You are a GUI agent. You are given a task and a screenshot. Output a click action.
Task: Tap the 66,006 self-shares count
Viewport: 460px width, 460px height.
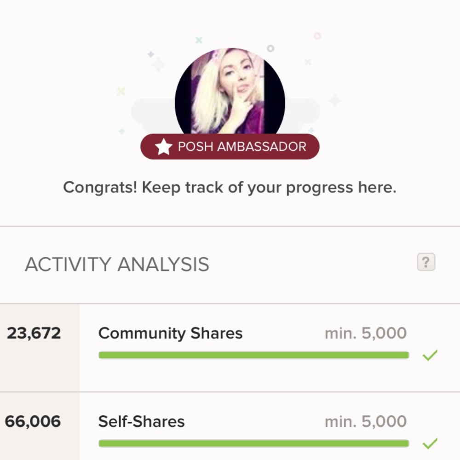point(33,421)
